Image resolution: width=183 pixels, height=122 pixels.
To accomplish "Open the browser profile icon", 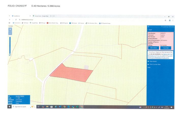I will point(170,20).
